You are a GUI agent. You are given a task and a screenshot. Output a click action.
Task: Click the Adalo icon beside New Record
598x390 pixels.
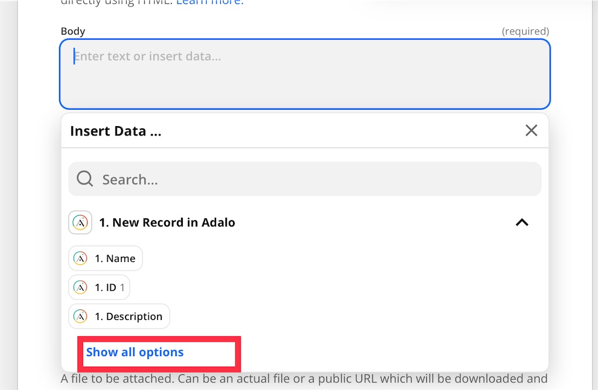point(80,222)
